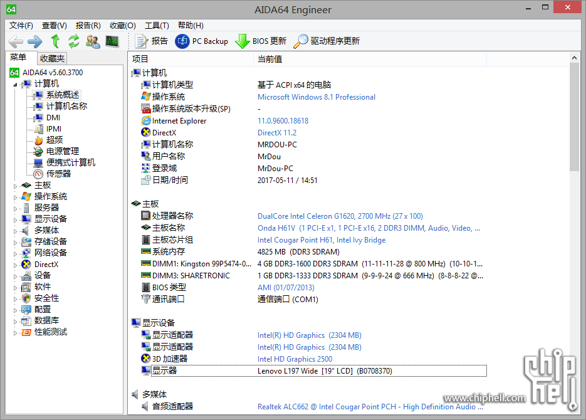Open the DirectX 11.2 link

click(277, 133)
